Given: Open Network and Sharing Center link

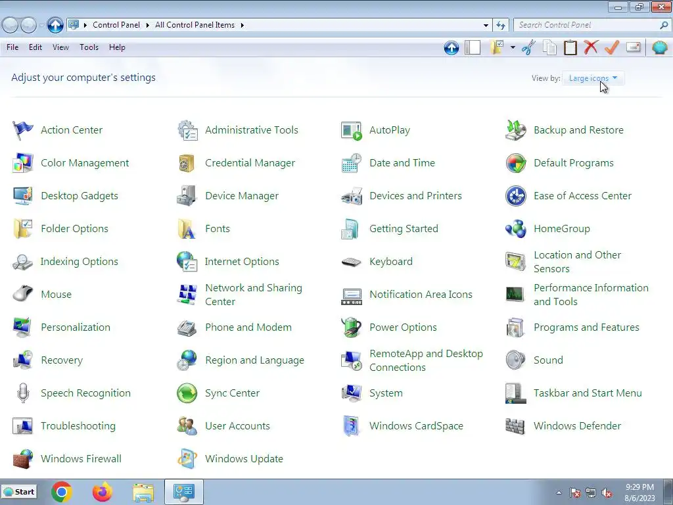Looking at the screenshot, I should [x=254, y=295].
